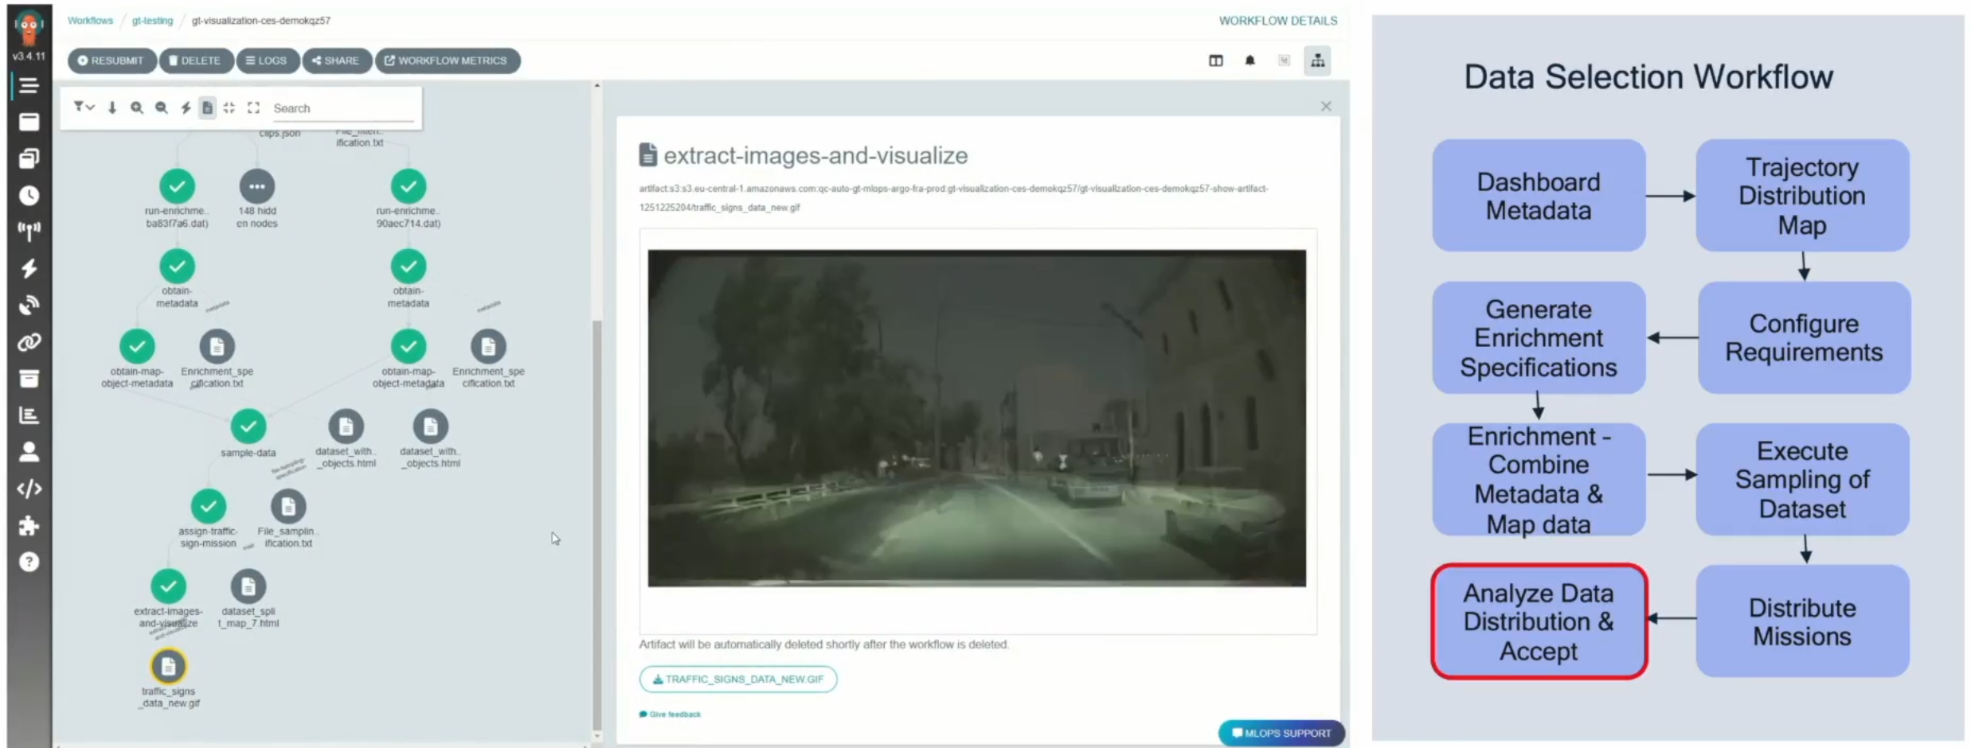
Task: Collapse nodes with the shrink arrows icon
Action: click(x=229, y=108)
